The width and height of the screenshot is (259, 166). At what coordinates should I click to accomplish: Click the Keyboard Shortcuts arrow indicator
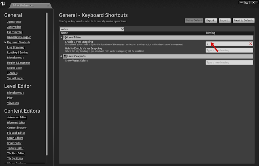(5, 42)
